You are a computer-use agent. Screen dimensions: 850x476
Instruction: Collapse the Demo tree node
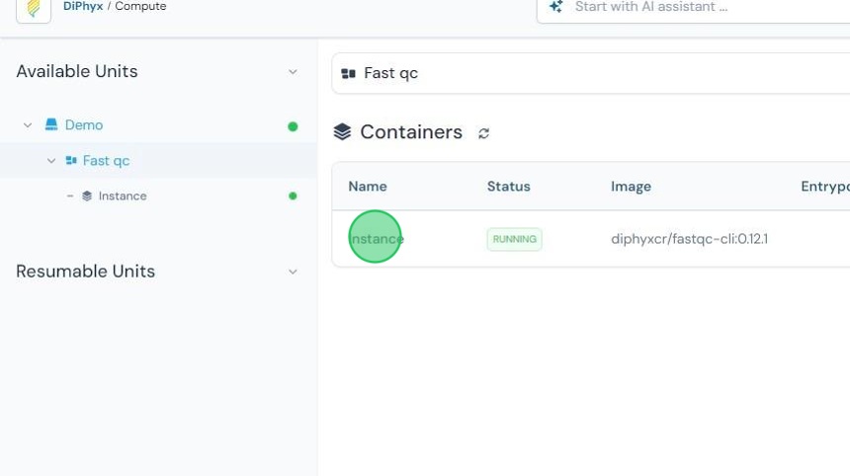coord(28,125)
